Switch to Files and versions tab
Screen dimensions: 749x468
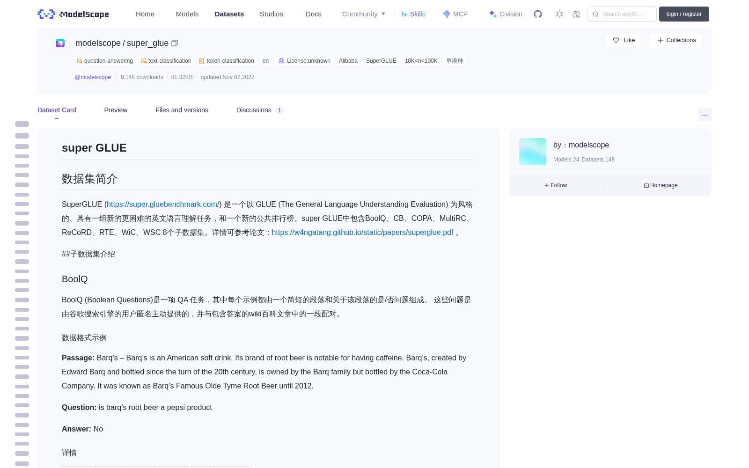[x=182, y=110]
